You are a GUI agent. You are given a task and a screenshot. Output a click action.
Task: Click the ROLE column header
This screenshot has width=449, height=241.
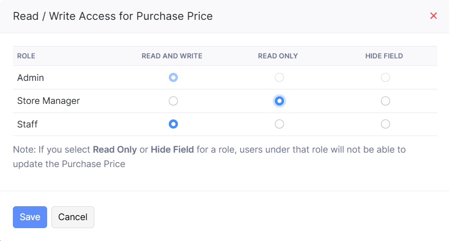click(x=26, y=56)
